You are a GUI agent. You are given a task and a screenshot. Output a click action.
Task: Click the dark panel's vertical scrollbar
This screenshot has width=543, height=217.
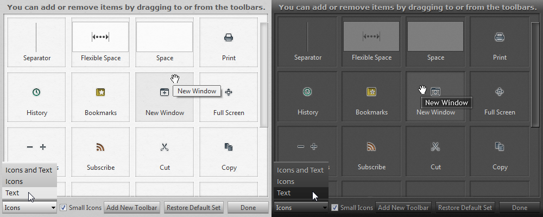[x=535, y=74]
